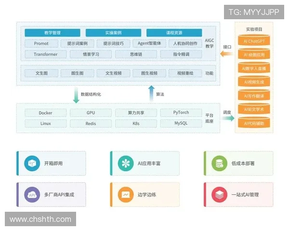Click the 功能 section label
Screen dimensions: 289x231
click(210, 73)
